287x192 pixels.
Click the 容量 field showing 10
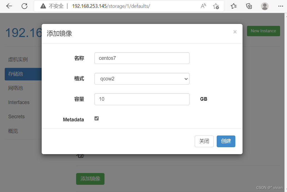[x=142, y=99]
